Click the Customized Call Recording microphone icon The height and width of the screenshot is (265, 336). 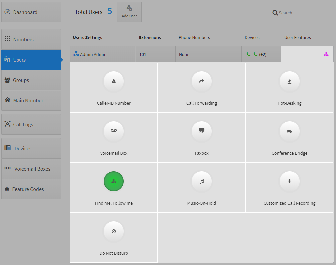coord(289,181)
